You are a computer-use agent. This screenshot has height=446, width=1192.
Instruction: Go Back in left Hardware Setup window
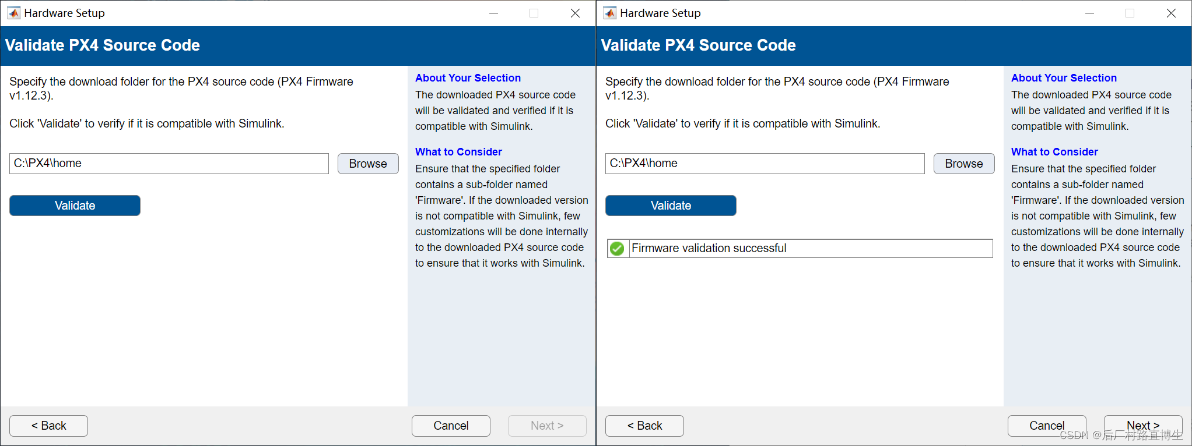[48, 426]
